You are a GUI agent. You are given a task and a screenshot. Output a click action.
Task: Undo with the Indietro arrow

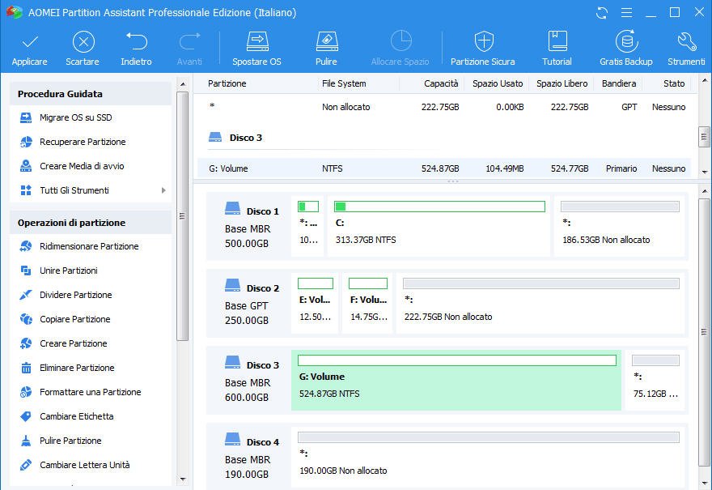(136, 42)
